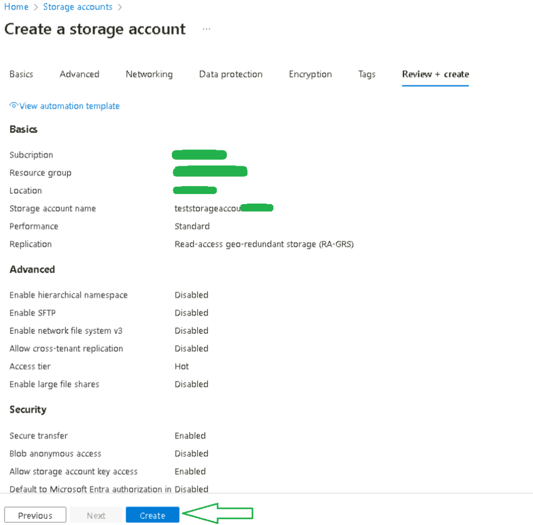
Task: Open the Tags tab
Action: point(367,74)
